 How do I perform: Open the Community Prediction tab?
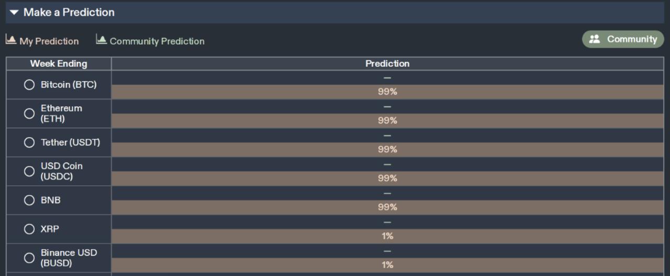tap(150, 41)
